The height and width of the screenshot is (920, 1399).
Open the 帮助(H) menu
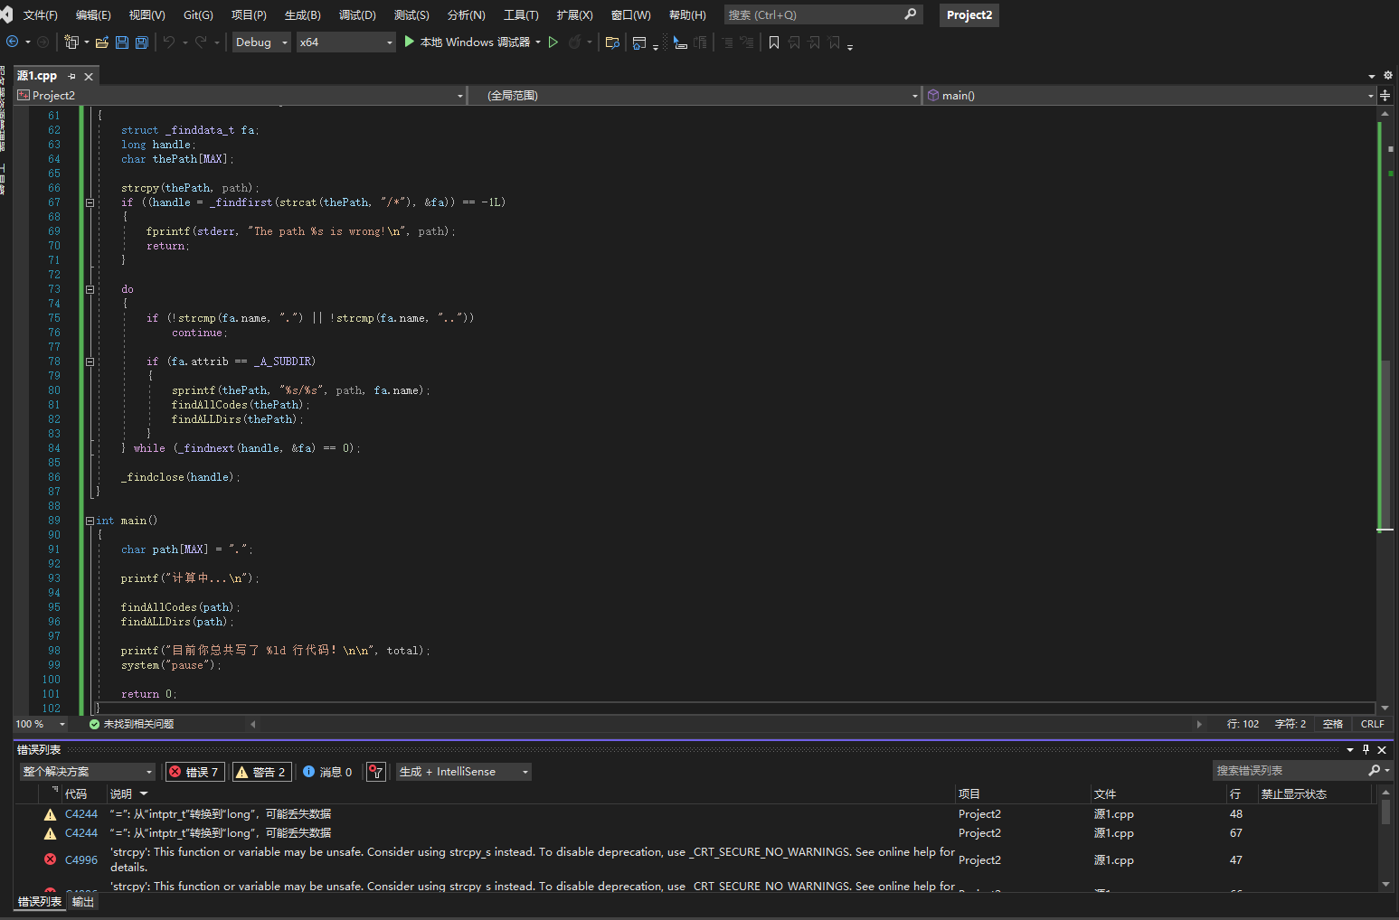point(687,14)
